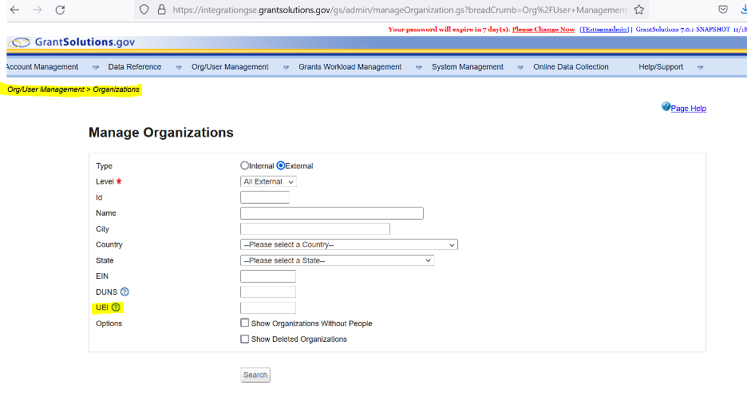Open the Level dropdown showing All External
The width and height of the screenshot is (747, 393).
coord(268,181)
